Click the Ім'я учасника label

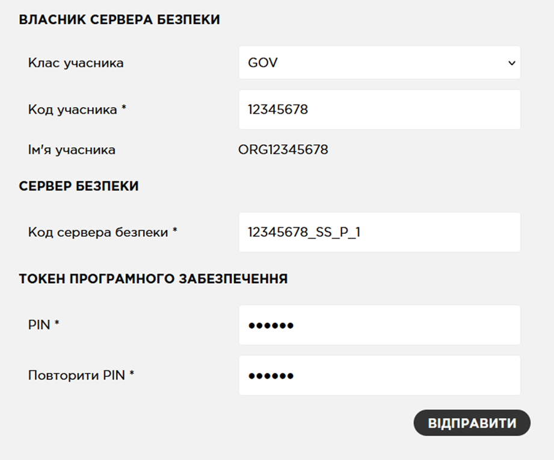[x=72, y=150]
